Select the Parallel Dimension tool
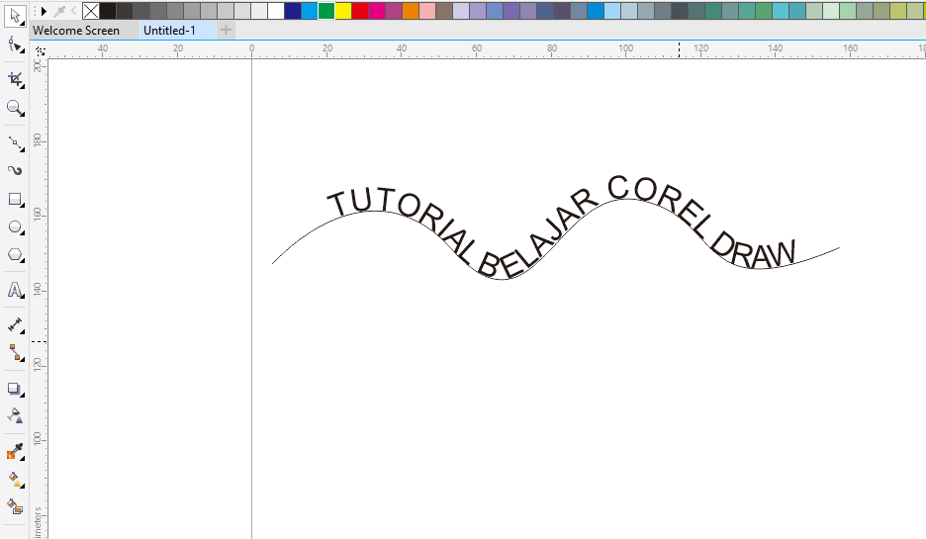This screenshot has width=926, height=539. (15, 324)
